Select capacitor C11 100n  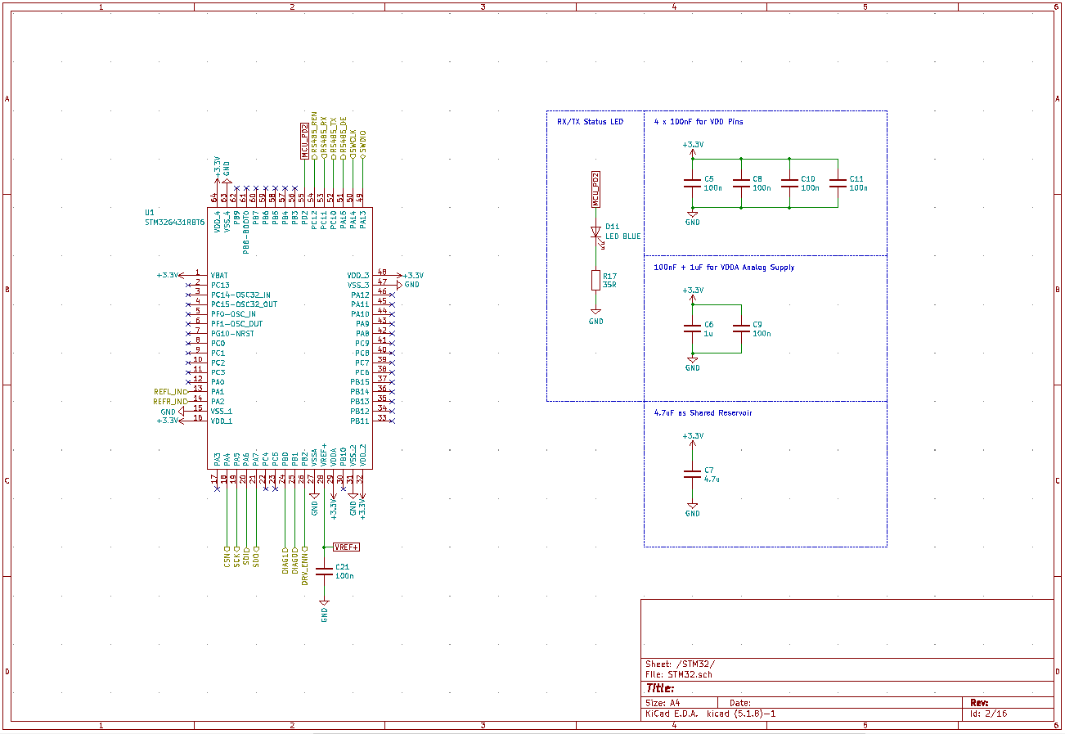click(838, 183)
